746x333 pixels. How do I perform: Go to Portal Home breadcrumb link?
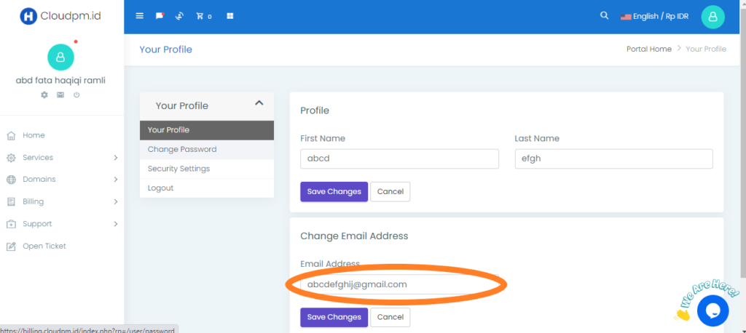click(x=649, y=49)
